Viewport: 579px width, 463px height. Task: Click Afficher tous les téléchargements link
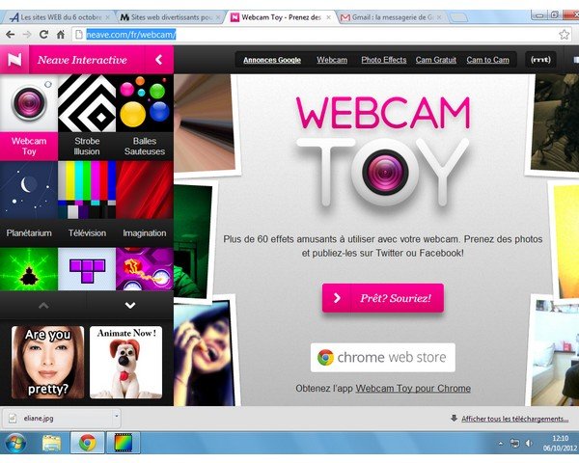(514, 419)
